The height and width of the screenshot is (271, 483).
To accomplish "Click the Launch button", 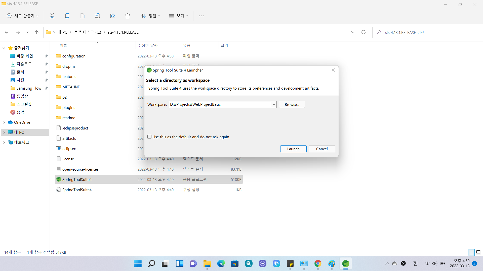I will point(293,149).
